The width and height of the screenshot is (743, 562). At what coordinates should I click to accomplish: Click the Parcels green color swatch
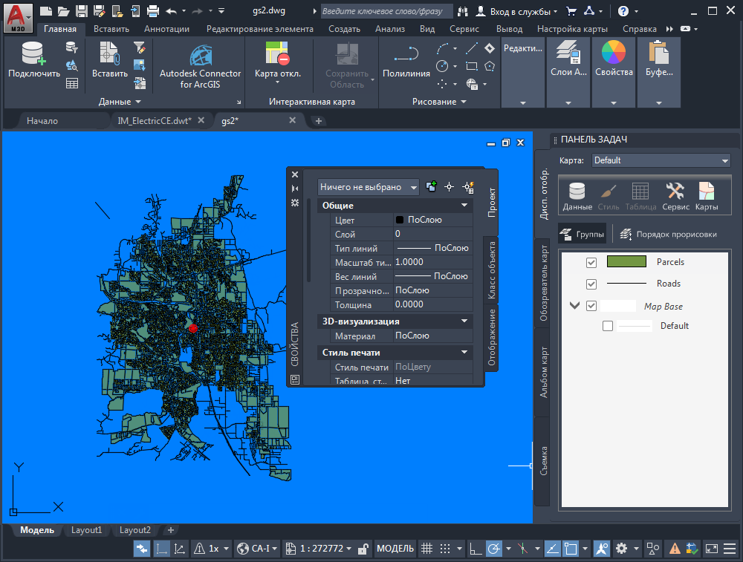pos(626,262)
